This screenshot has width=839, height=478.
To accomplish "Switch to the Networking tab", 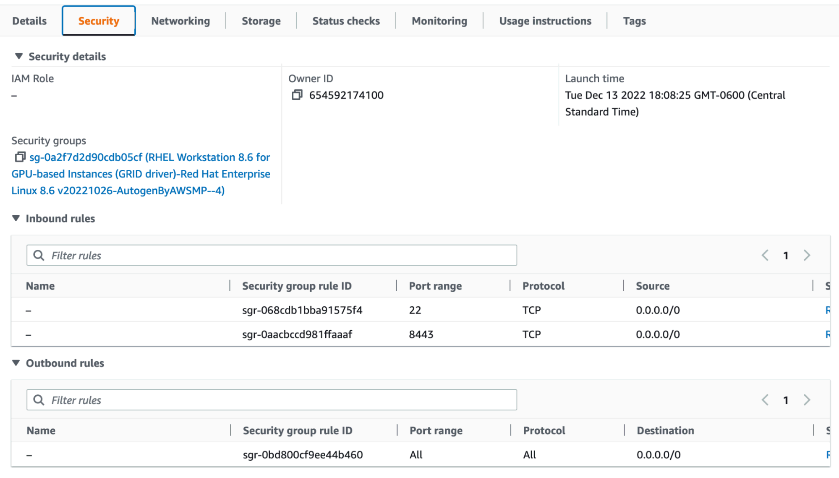I will 180,21.
